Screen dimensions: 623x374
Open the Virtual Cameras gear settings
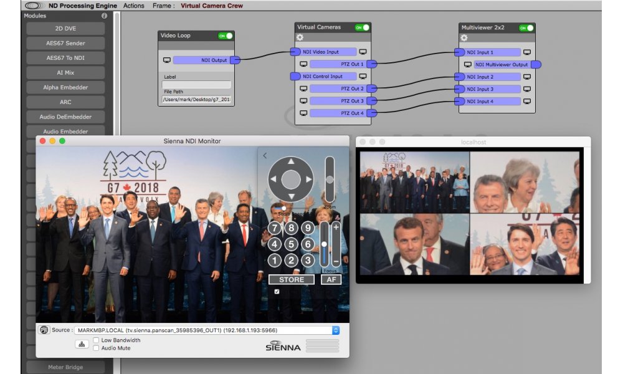pos(300,38)
